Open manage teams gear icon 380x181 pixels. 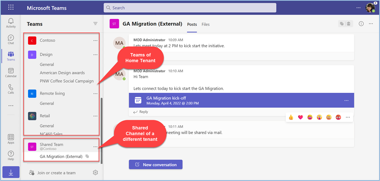(x=95, y=173)
